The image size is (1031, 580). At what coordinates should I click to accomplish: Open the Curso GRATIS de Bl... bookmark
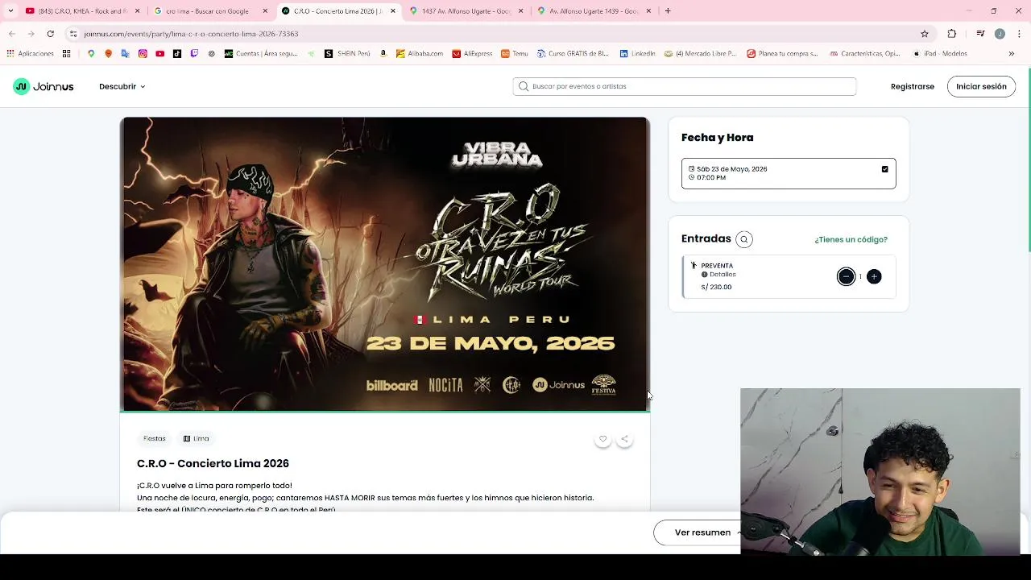(573, 54)
